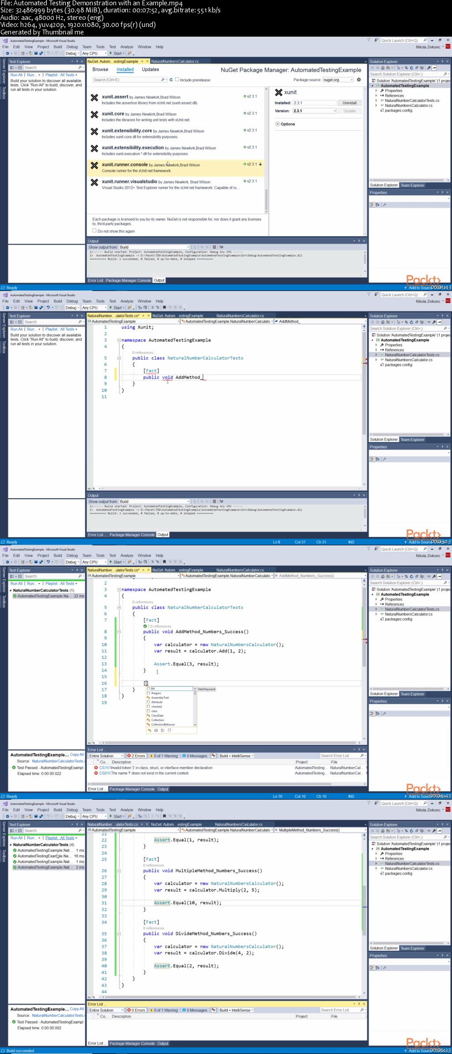Screen dimensions: 452x1054
Task: Click Save All toolbar icon in NuGet frame
Action: (x=41, y=53)
